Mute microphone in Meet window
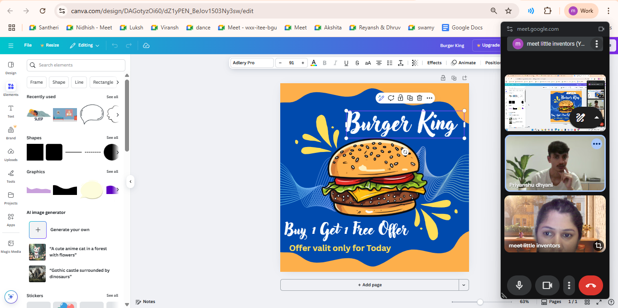Viewport: 618px width, 308px height. pyautogui.click(x=519, y=285)
